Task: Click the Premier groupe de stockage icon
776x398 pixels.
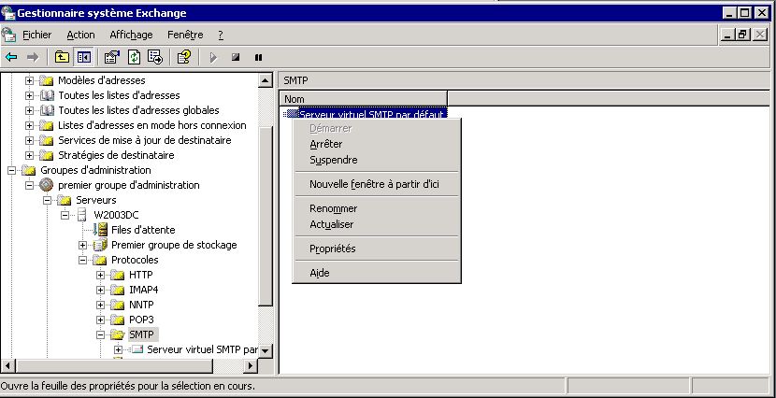Action: click(x=100, y=245)
